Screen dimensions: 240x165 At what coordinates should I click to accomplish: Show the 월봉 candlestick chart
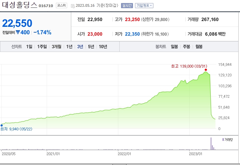(199, 47)
